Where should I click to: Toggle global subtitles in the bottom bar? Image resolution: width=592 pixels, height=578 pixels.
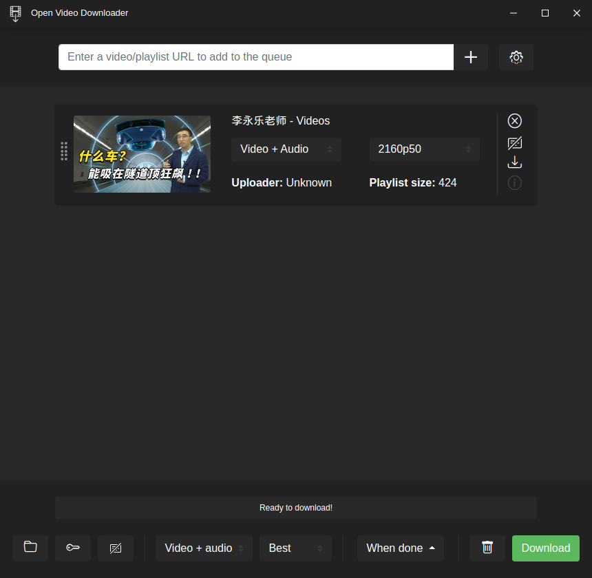[x=116, y=548]
